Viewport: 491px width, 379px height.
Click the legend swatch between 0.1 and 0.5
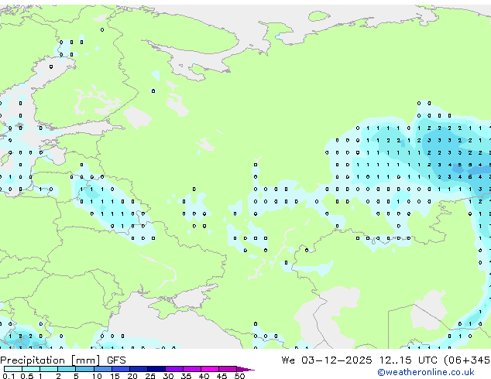coord(13,369)
